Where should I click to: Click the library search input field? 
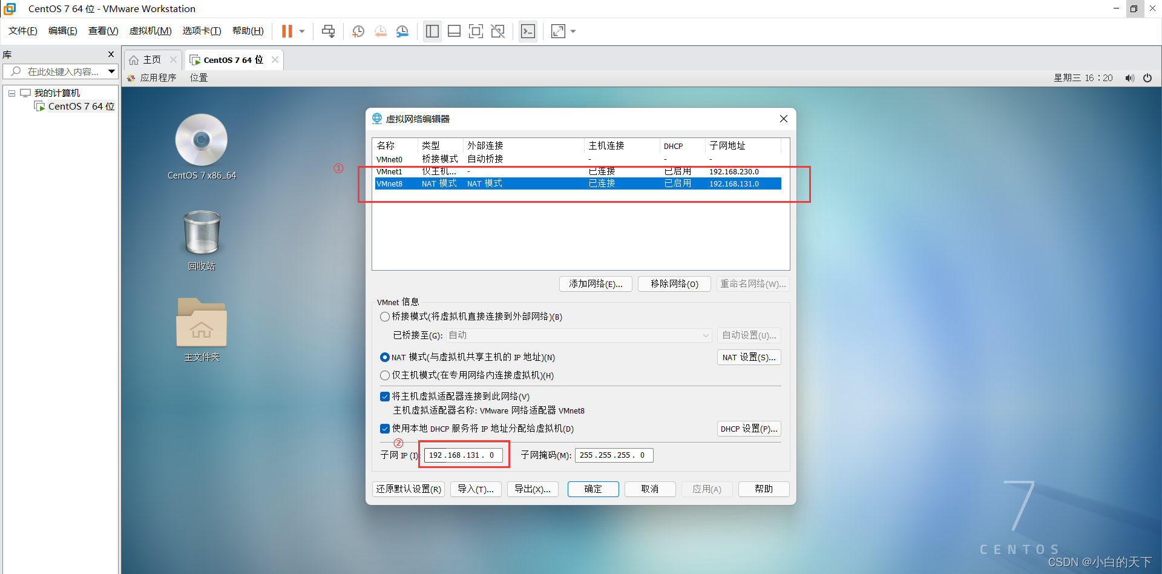coord(57,71)
